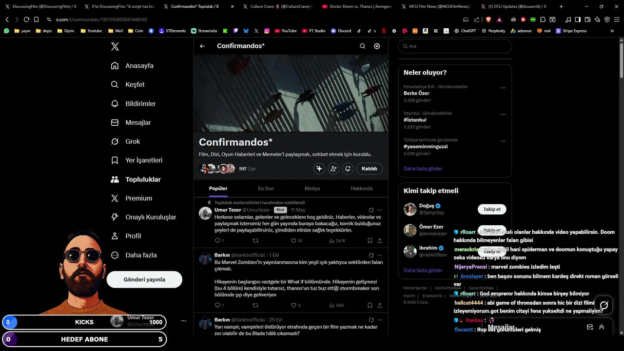Screen dimensions: 624x351
Task: Search within Confirmandos community
Action: tap(362, 46)
